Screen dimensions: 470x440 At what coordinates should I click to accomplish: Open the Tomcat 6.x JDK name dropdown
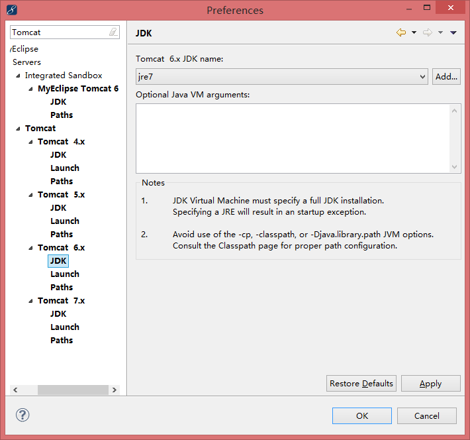tap(282, 76)
